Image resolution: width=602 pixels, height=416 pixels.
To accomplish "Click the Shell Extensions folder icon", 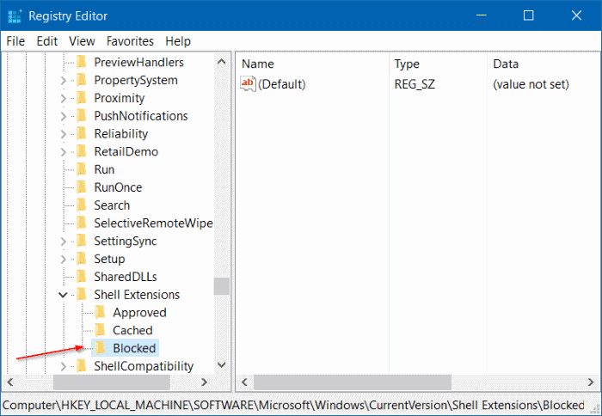I will [x=82, y=295].
